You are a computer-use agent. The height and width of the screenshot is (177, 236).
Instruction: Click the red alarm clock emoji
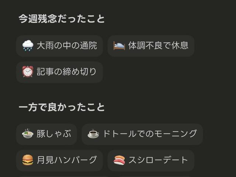click(x=28, y=72)
